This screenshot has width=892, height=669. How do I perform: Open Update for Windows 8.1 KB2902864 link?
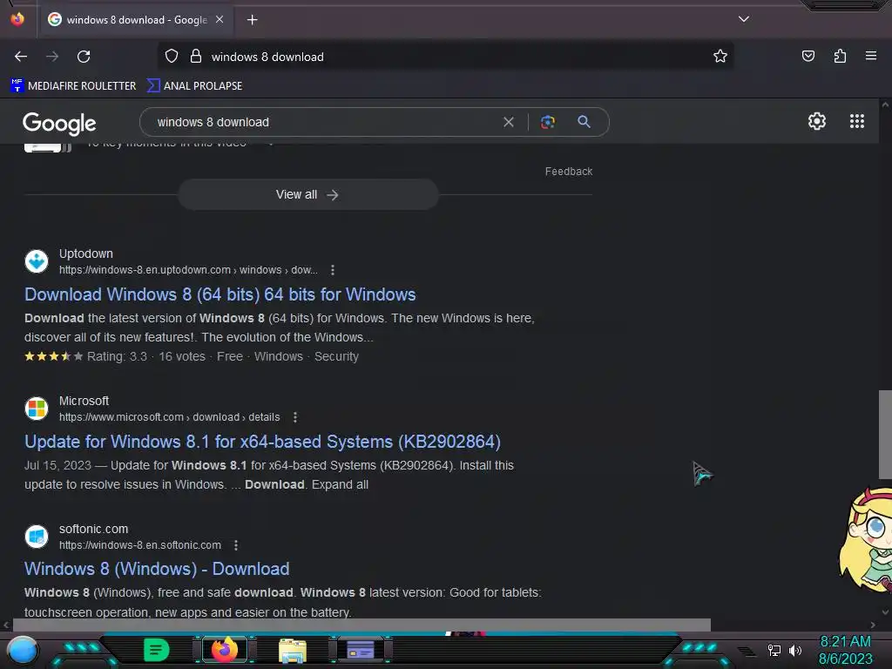pos(262,442)
